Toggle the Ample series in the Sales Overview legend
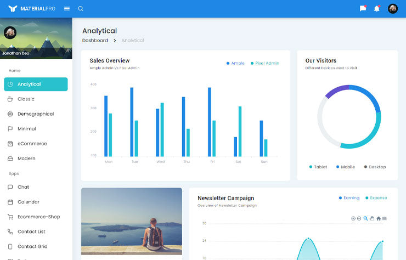This screenshot has height=260, width=406. [x=235, y=63]
